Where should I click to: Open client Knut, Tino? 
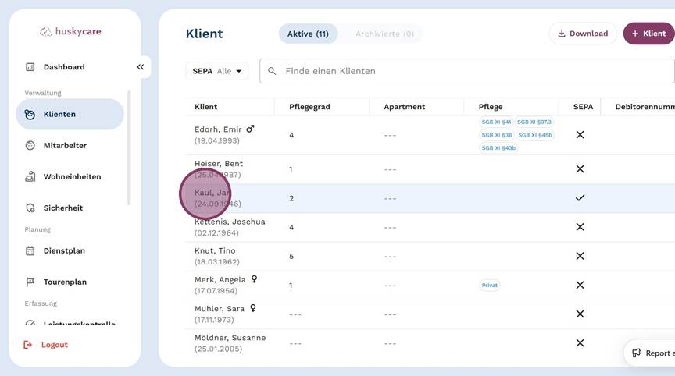click(x=215, y=250)
